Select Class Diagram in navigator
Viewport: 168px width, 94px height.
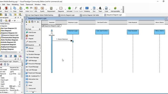6,31
